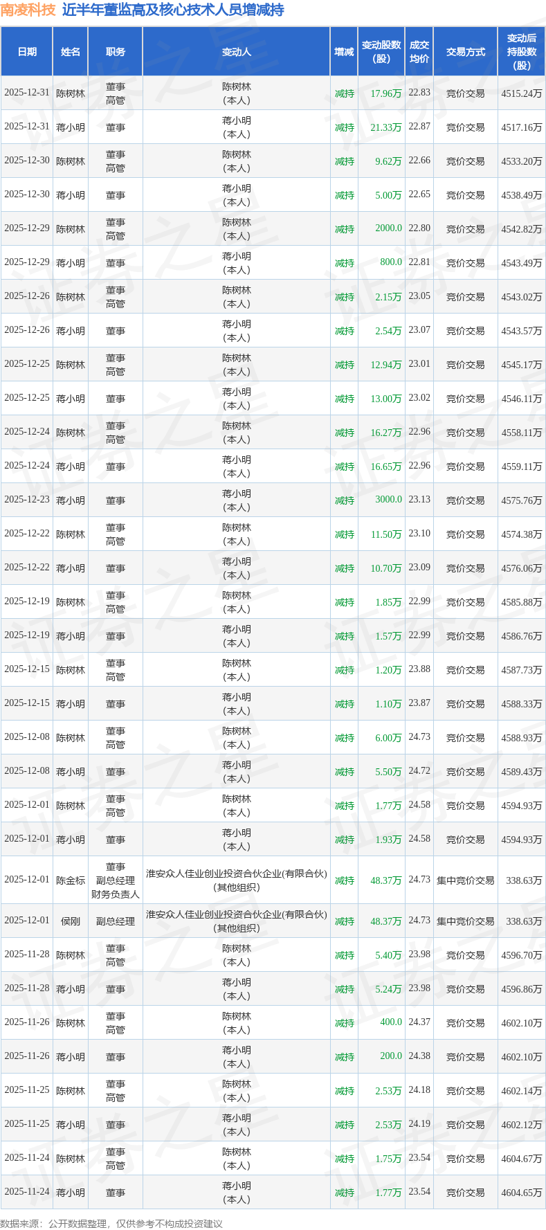Click the average price 22.83 cell
Screen dimensions: 546x1230
coord(419,93)
